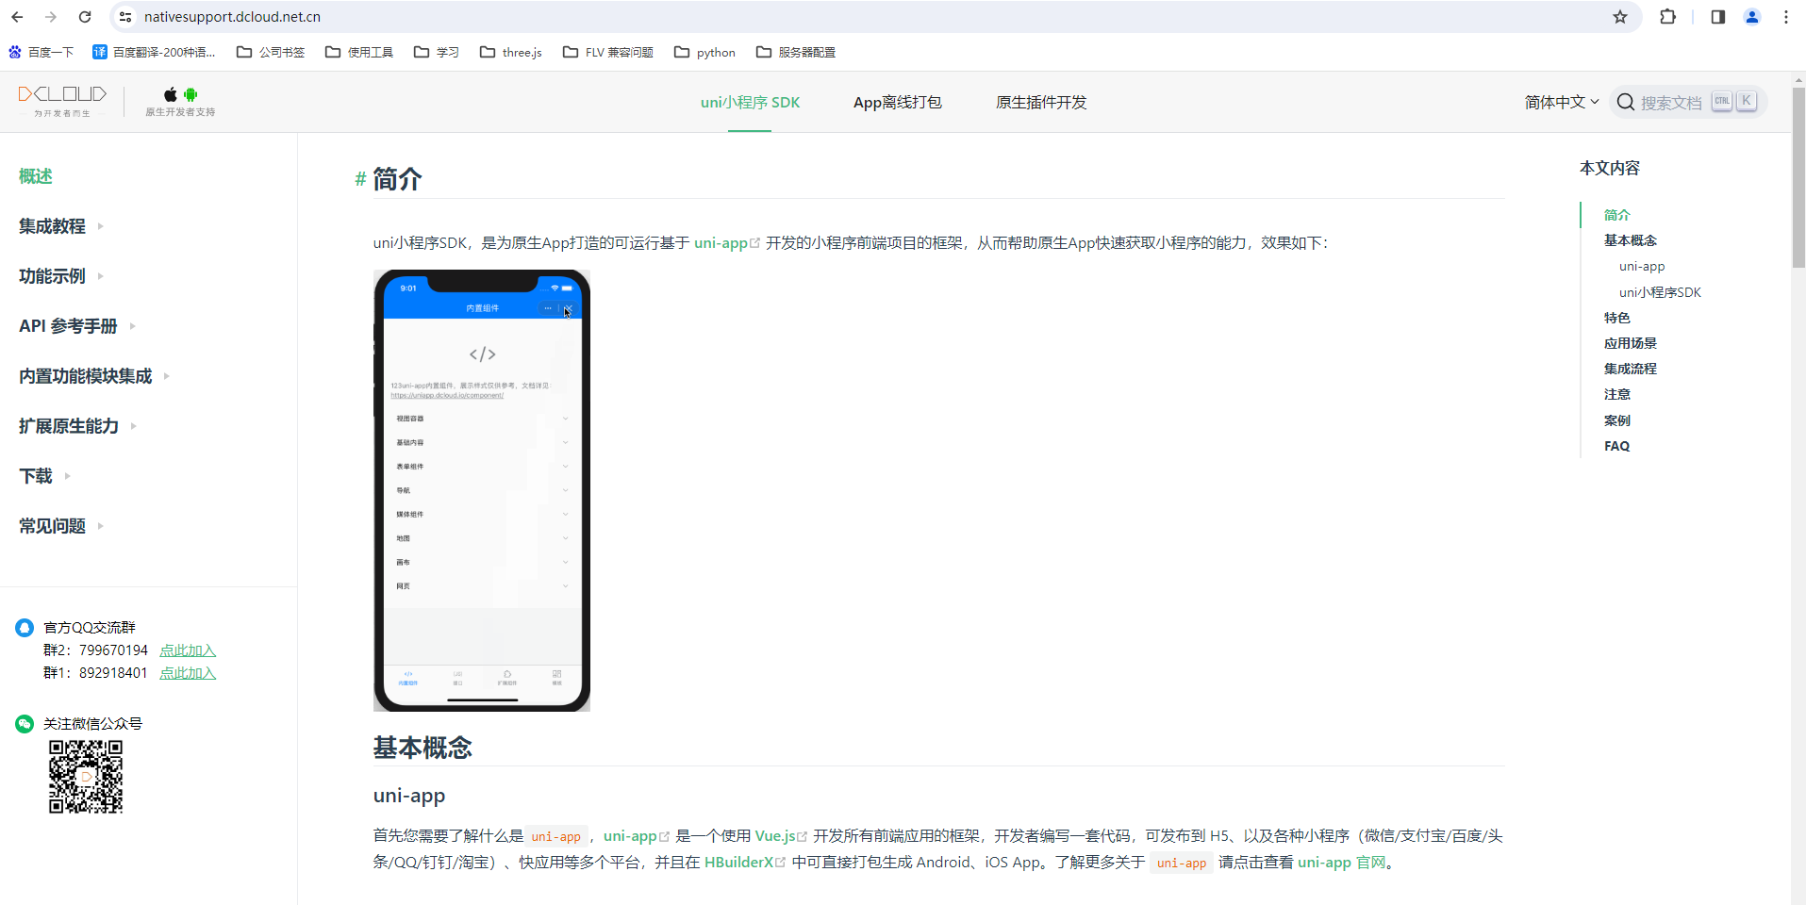Jump to 案例 in page outline

(1616, 420)
